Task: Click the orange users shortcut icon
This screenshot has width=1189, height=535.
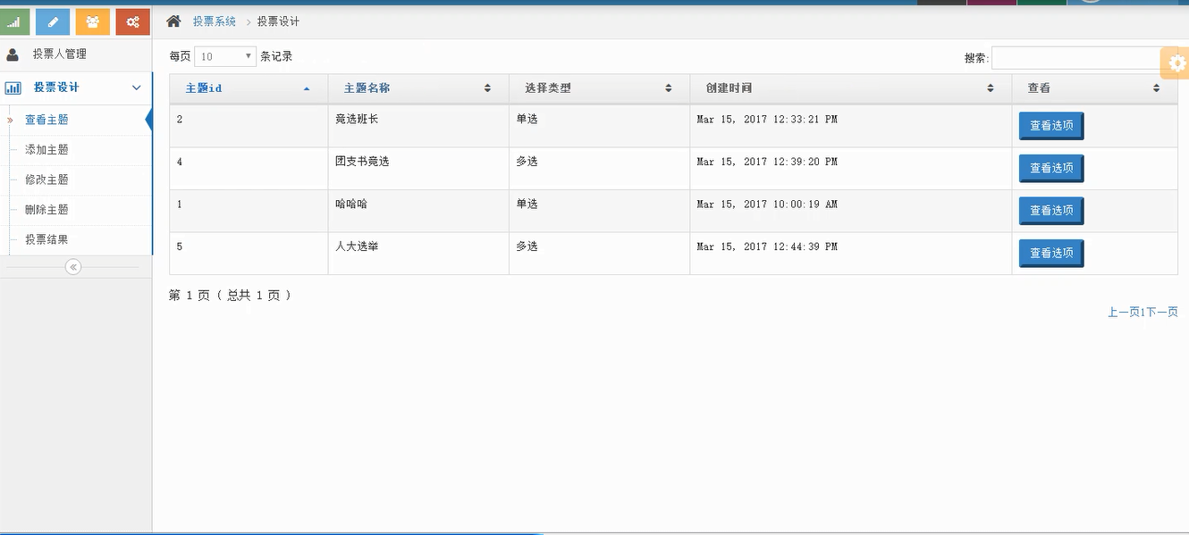Action: point(93,21)
